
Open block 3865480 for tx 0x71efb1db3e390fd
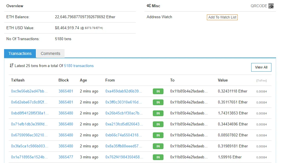click(66, 124)
